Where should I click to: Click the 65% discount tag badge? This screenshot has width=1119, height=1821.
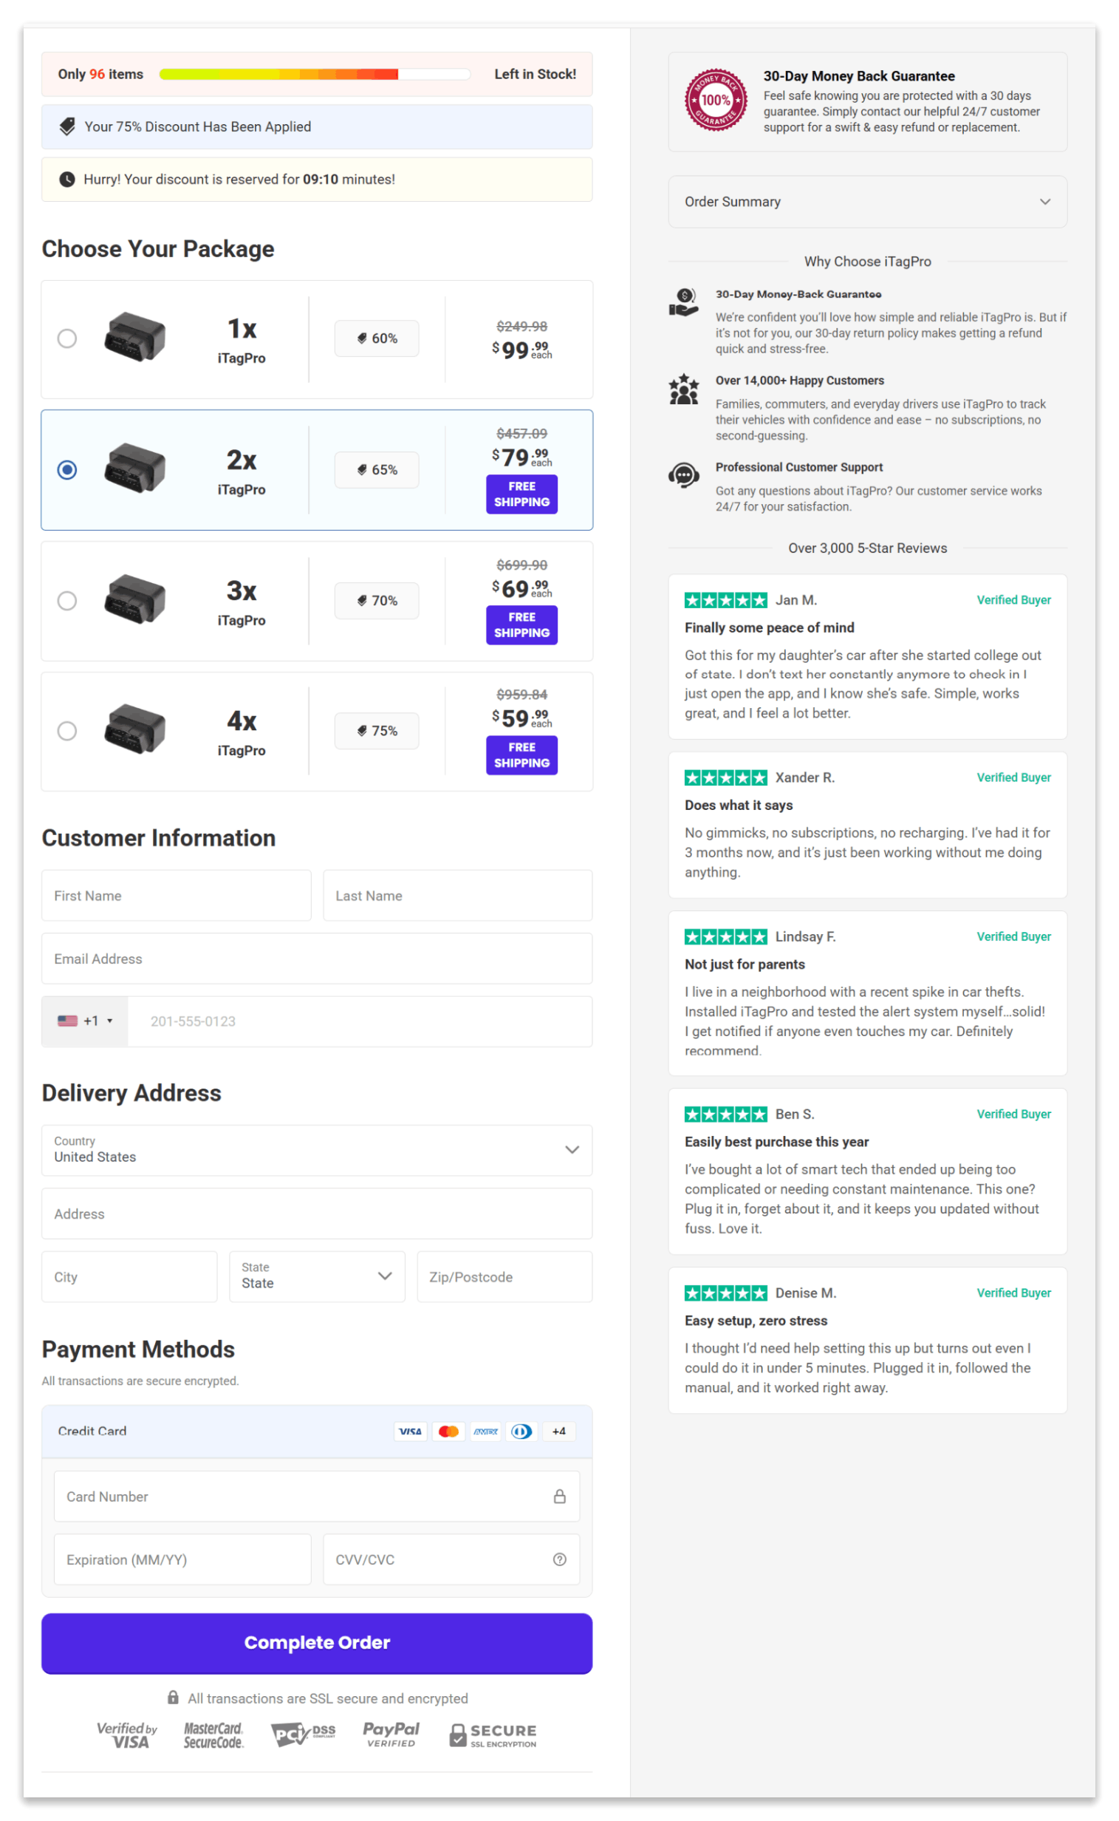pyautogui.click(x=377, y=470)
